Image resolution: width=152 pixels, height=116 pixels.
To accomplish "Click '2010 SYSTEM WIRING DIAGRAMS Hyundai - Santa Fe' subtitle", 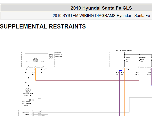I will click(x=101, y=16).
